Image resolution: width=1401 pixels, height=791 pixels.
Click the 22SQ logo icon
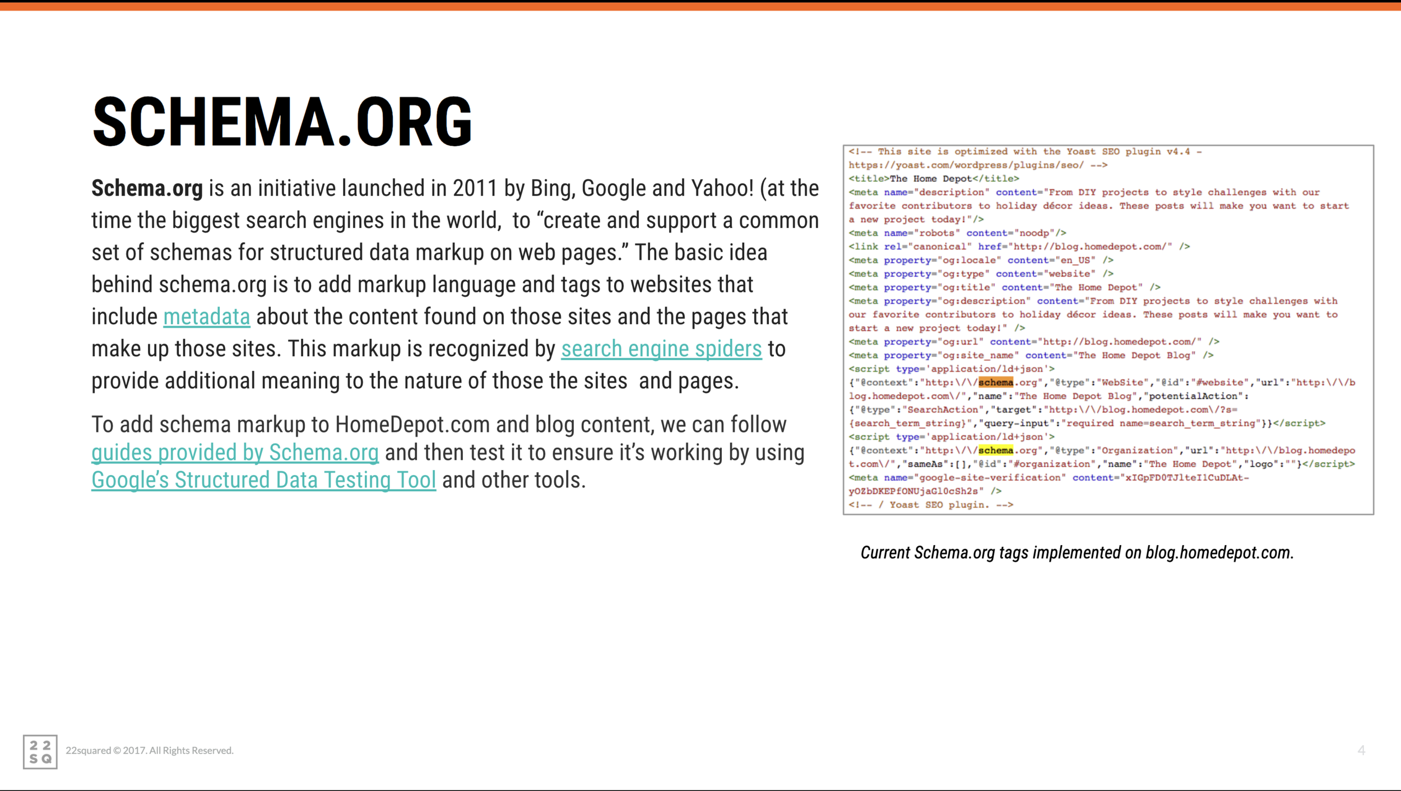click(x=40, y=752)
